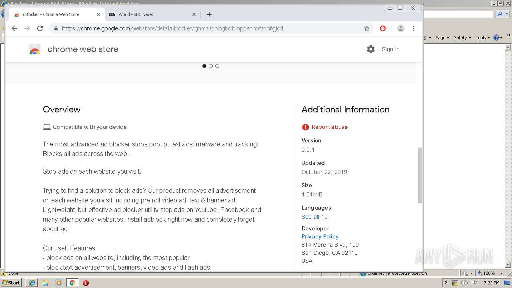
Task: Click the red Report abuse warning icon
Action: click(x=306, y=127)
